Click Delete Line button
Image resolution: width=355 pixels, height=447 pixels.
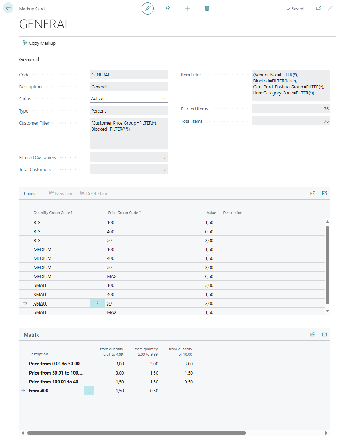click(x=94, y=193)
